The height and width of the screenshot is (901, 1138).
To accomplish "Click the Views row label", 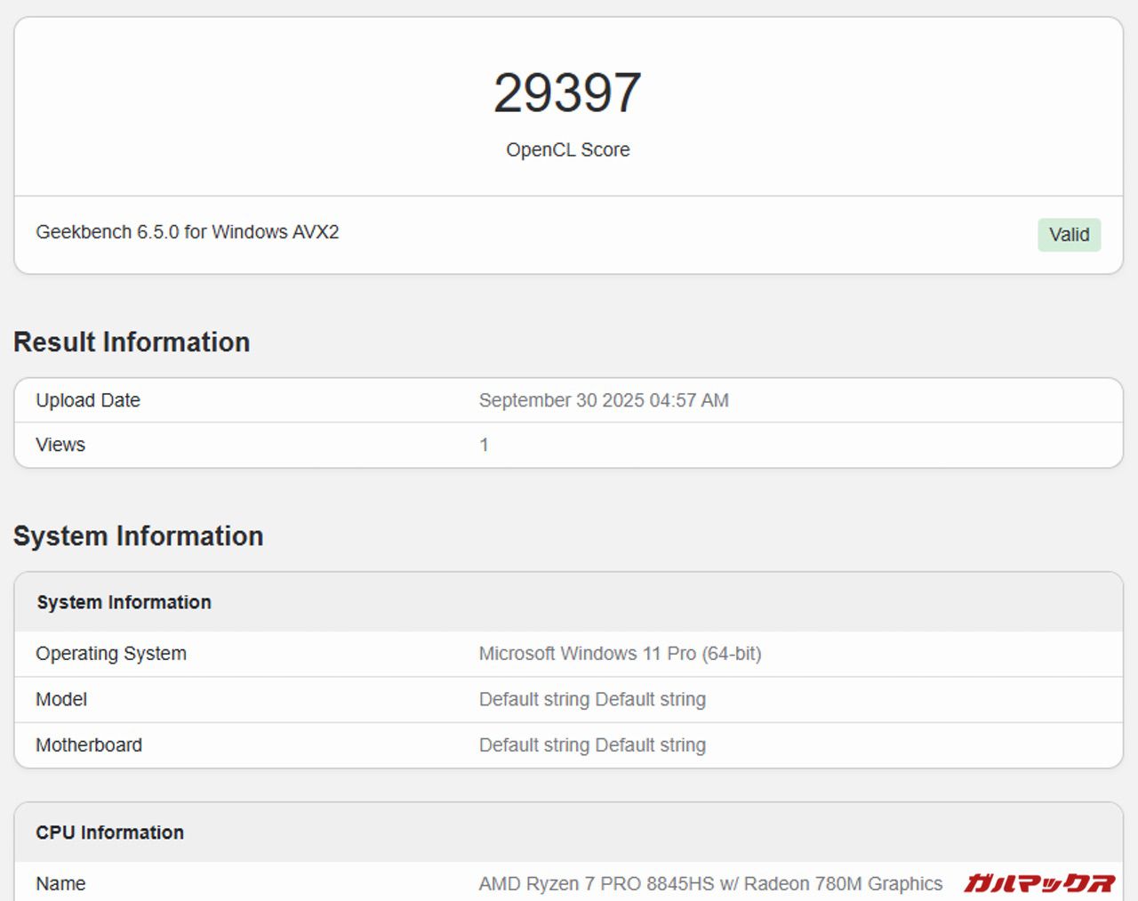I will (60, 445).
